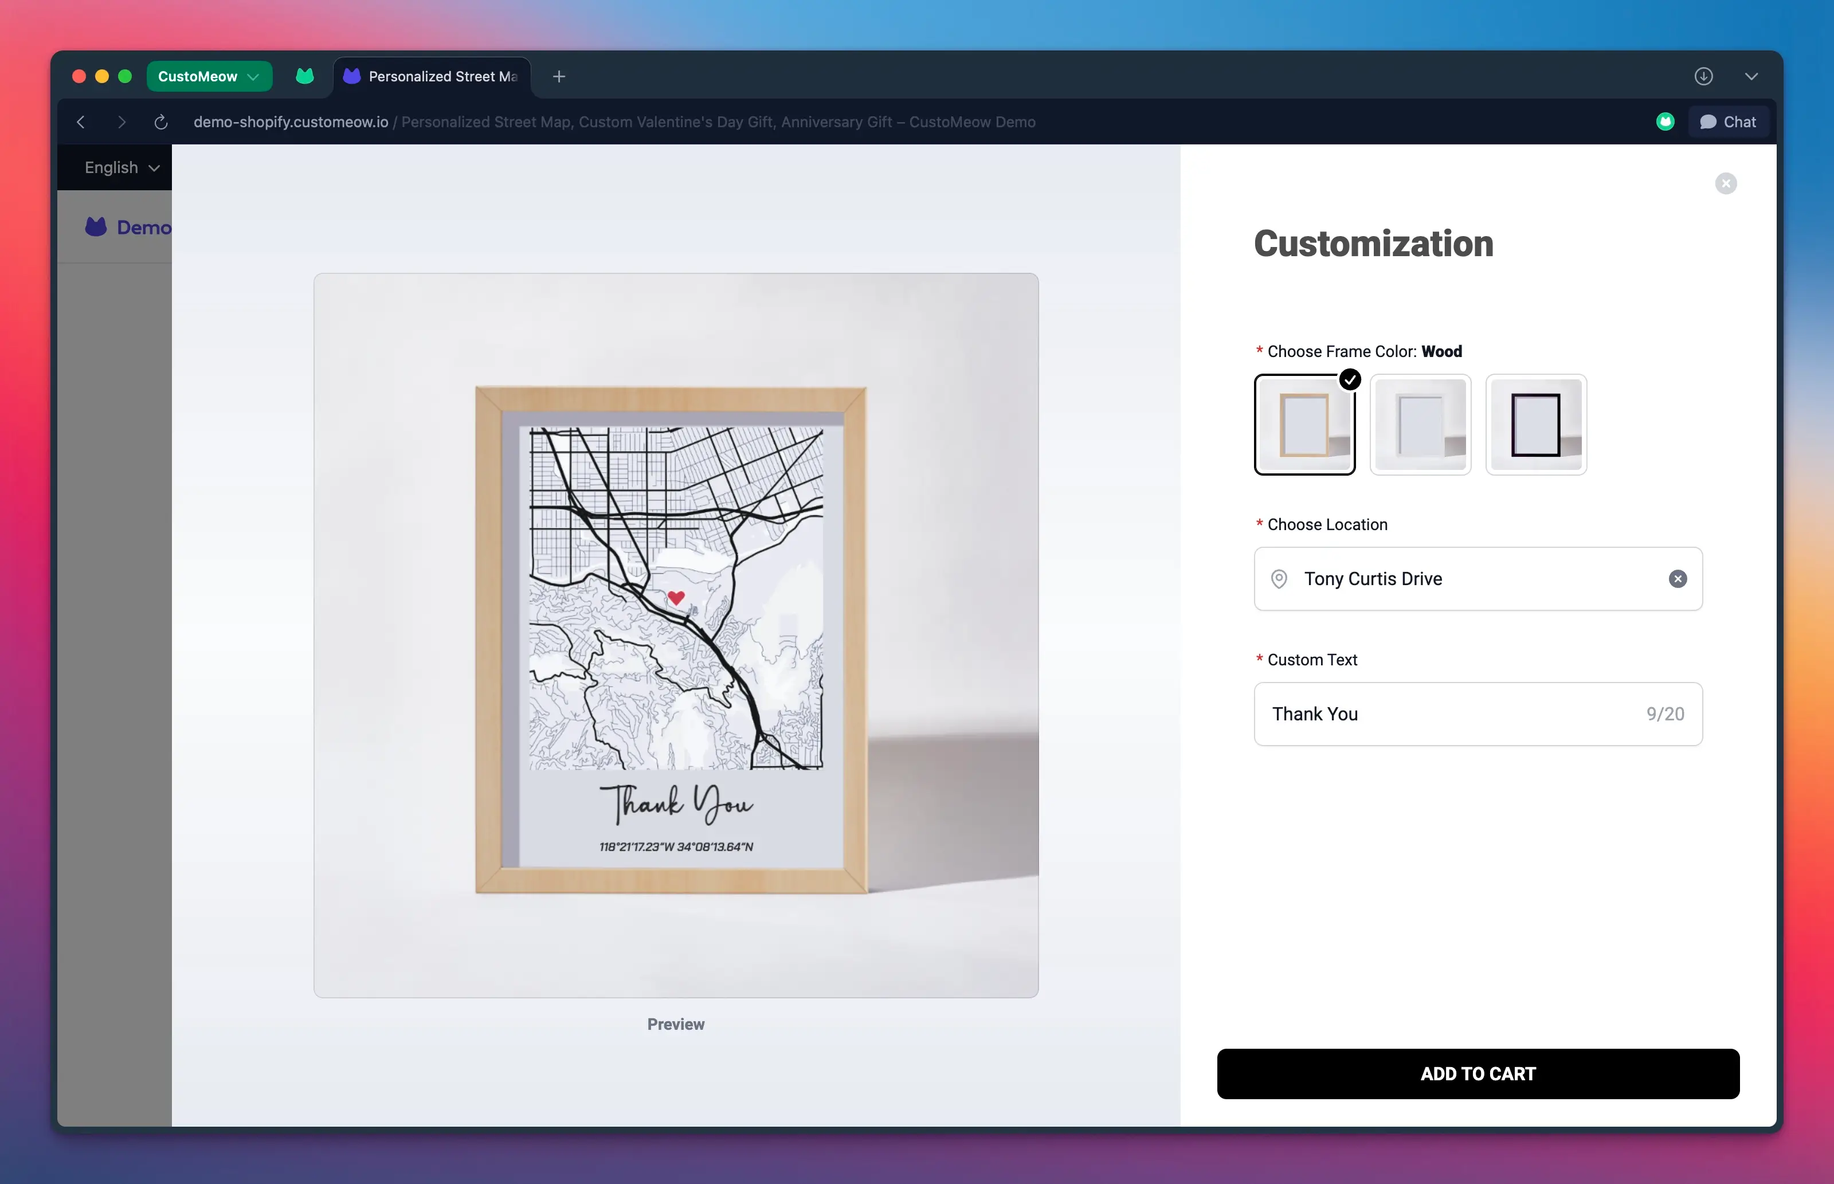Click the ADD TO CART button
The image size is (1834, 1184).
pos(1478,1074)
